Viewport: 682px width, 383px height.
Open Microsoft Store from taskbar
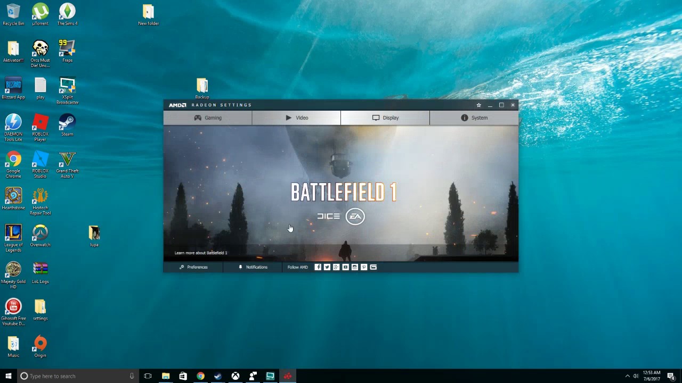pos(183,376)
